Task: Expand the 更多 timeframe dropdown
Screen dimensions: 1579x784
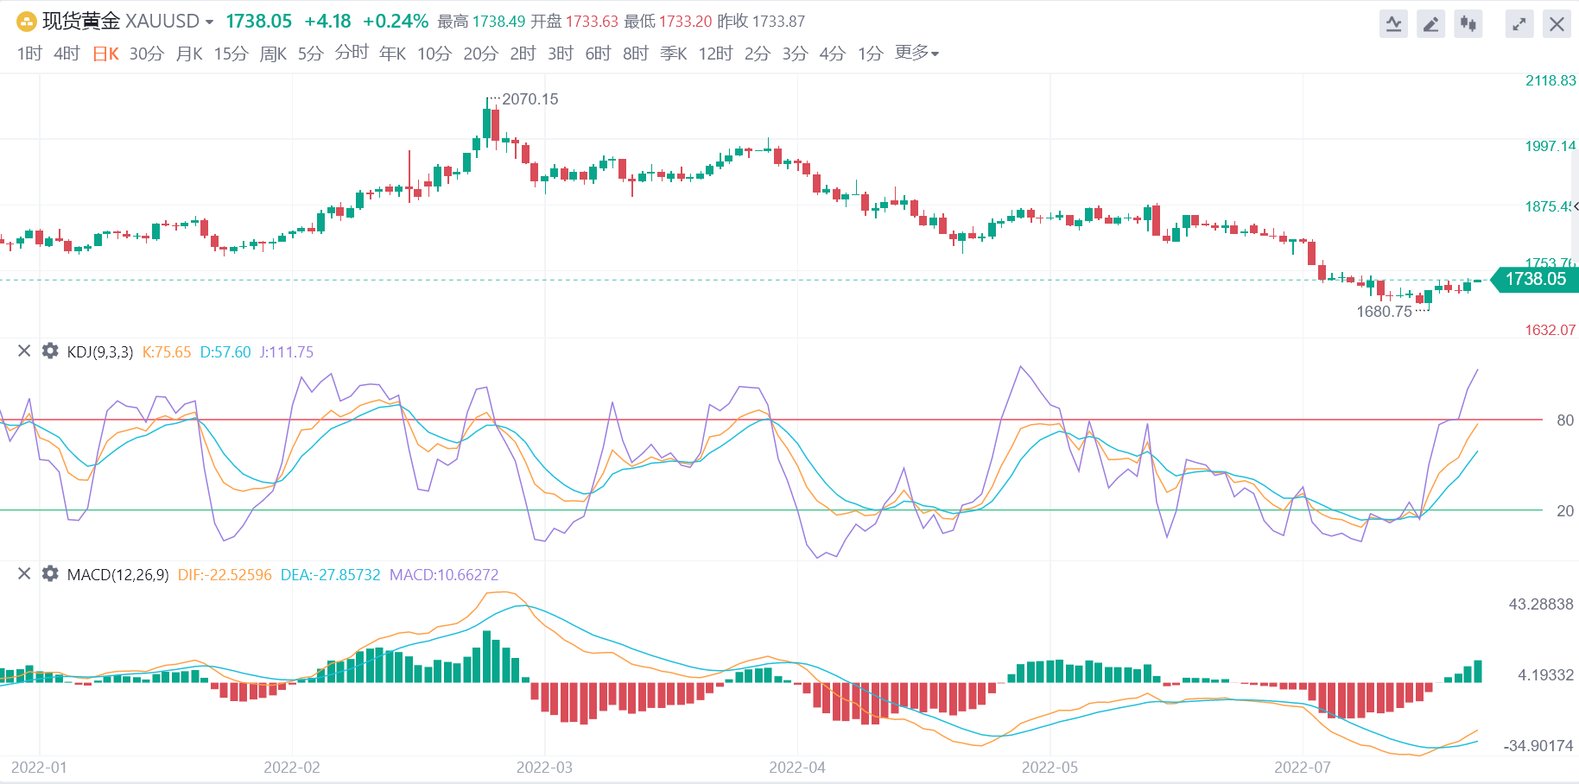Action: pos(916,53)
